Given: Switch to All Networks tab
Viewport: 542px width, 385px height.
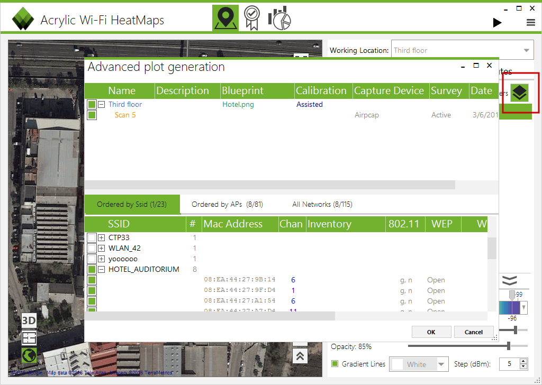Looking at the screenshot, I should click(322, 205).
